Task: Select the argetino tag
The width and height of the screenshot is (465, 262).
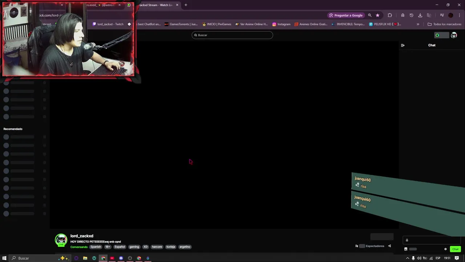Action: (x=185, y=247)
